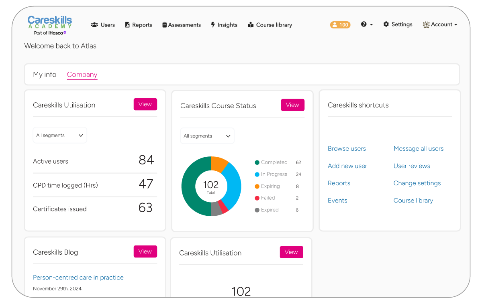This screenshot has height=304, width=482.
Task: Open the Person-centred care in practice post
Action: coord(78,278)
